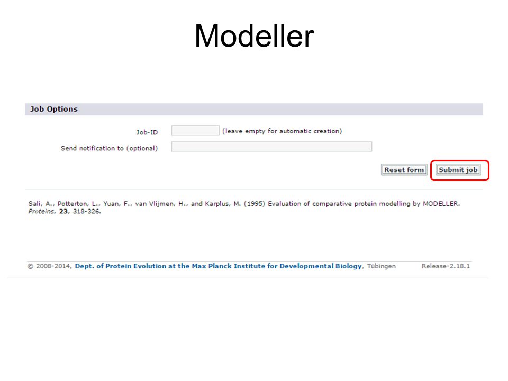Viewport: 508px width, 381px height.
Task: Click the Send notification to (optional) label
Action: (x=109, y=148)
